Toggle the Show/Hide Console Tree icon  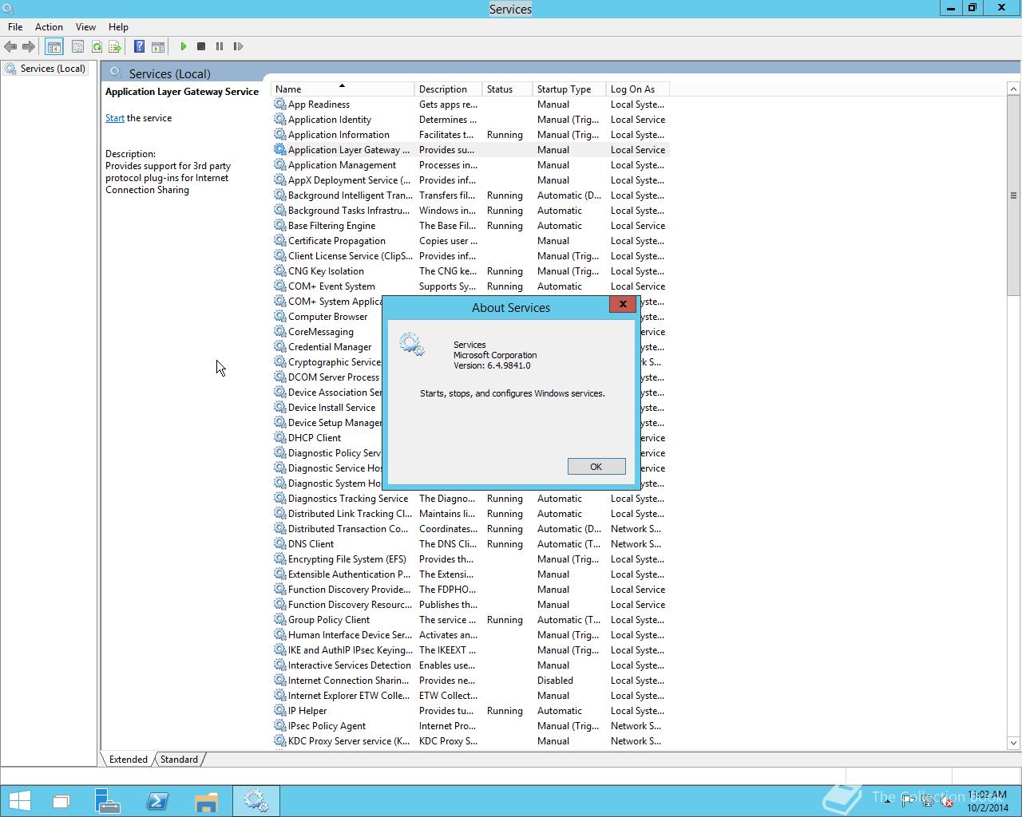[53, 46]
